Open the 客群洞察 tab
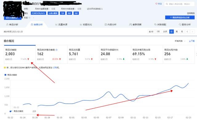The image size is (197, 120). [135, 25]
